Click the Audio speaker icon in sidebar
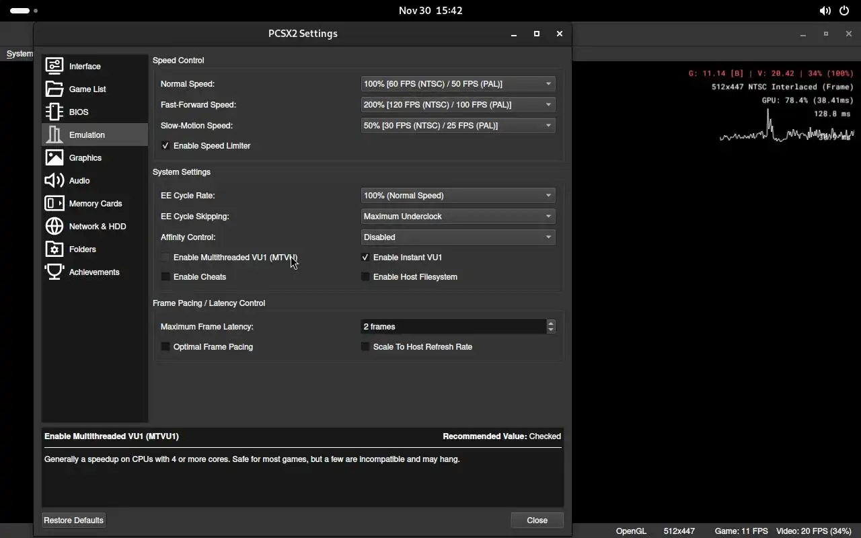 [x=54, y=180]
